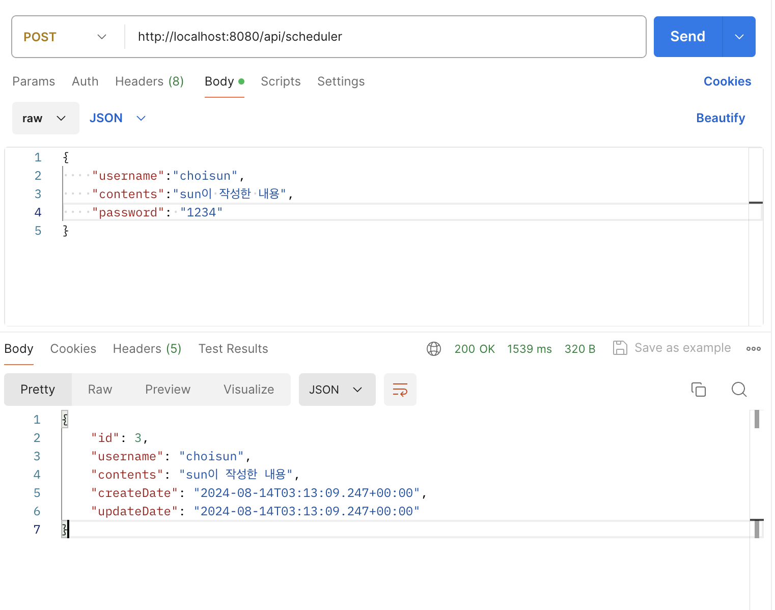
Task: Send the POST request
Action: [687, 37]
